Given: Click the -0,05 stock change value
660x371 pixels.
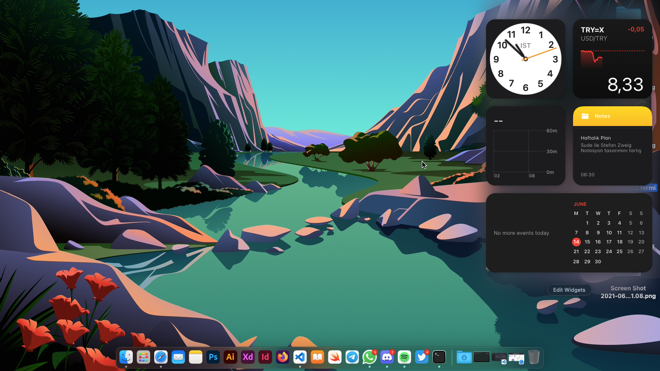Looking at the screenshot, I should coord(636,29).
